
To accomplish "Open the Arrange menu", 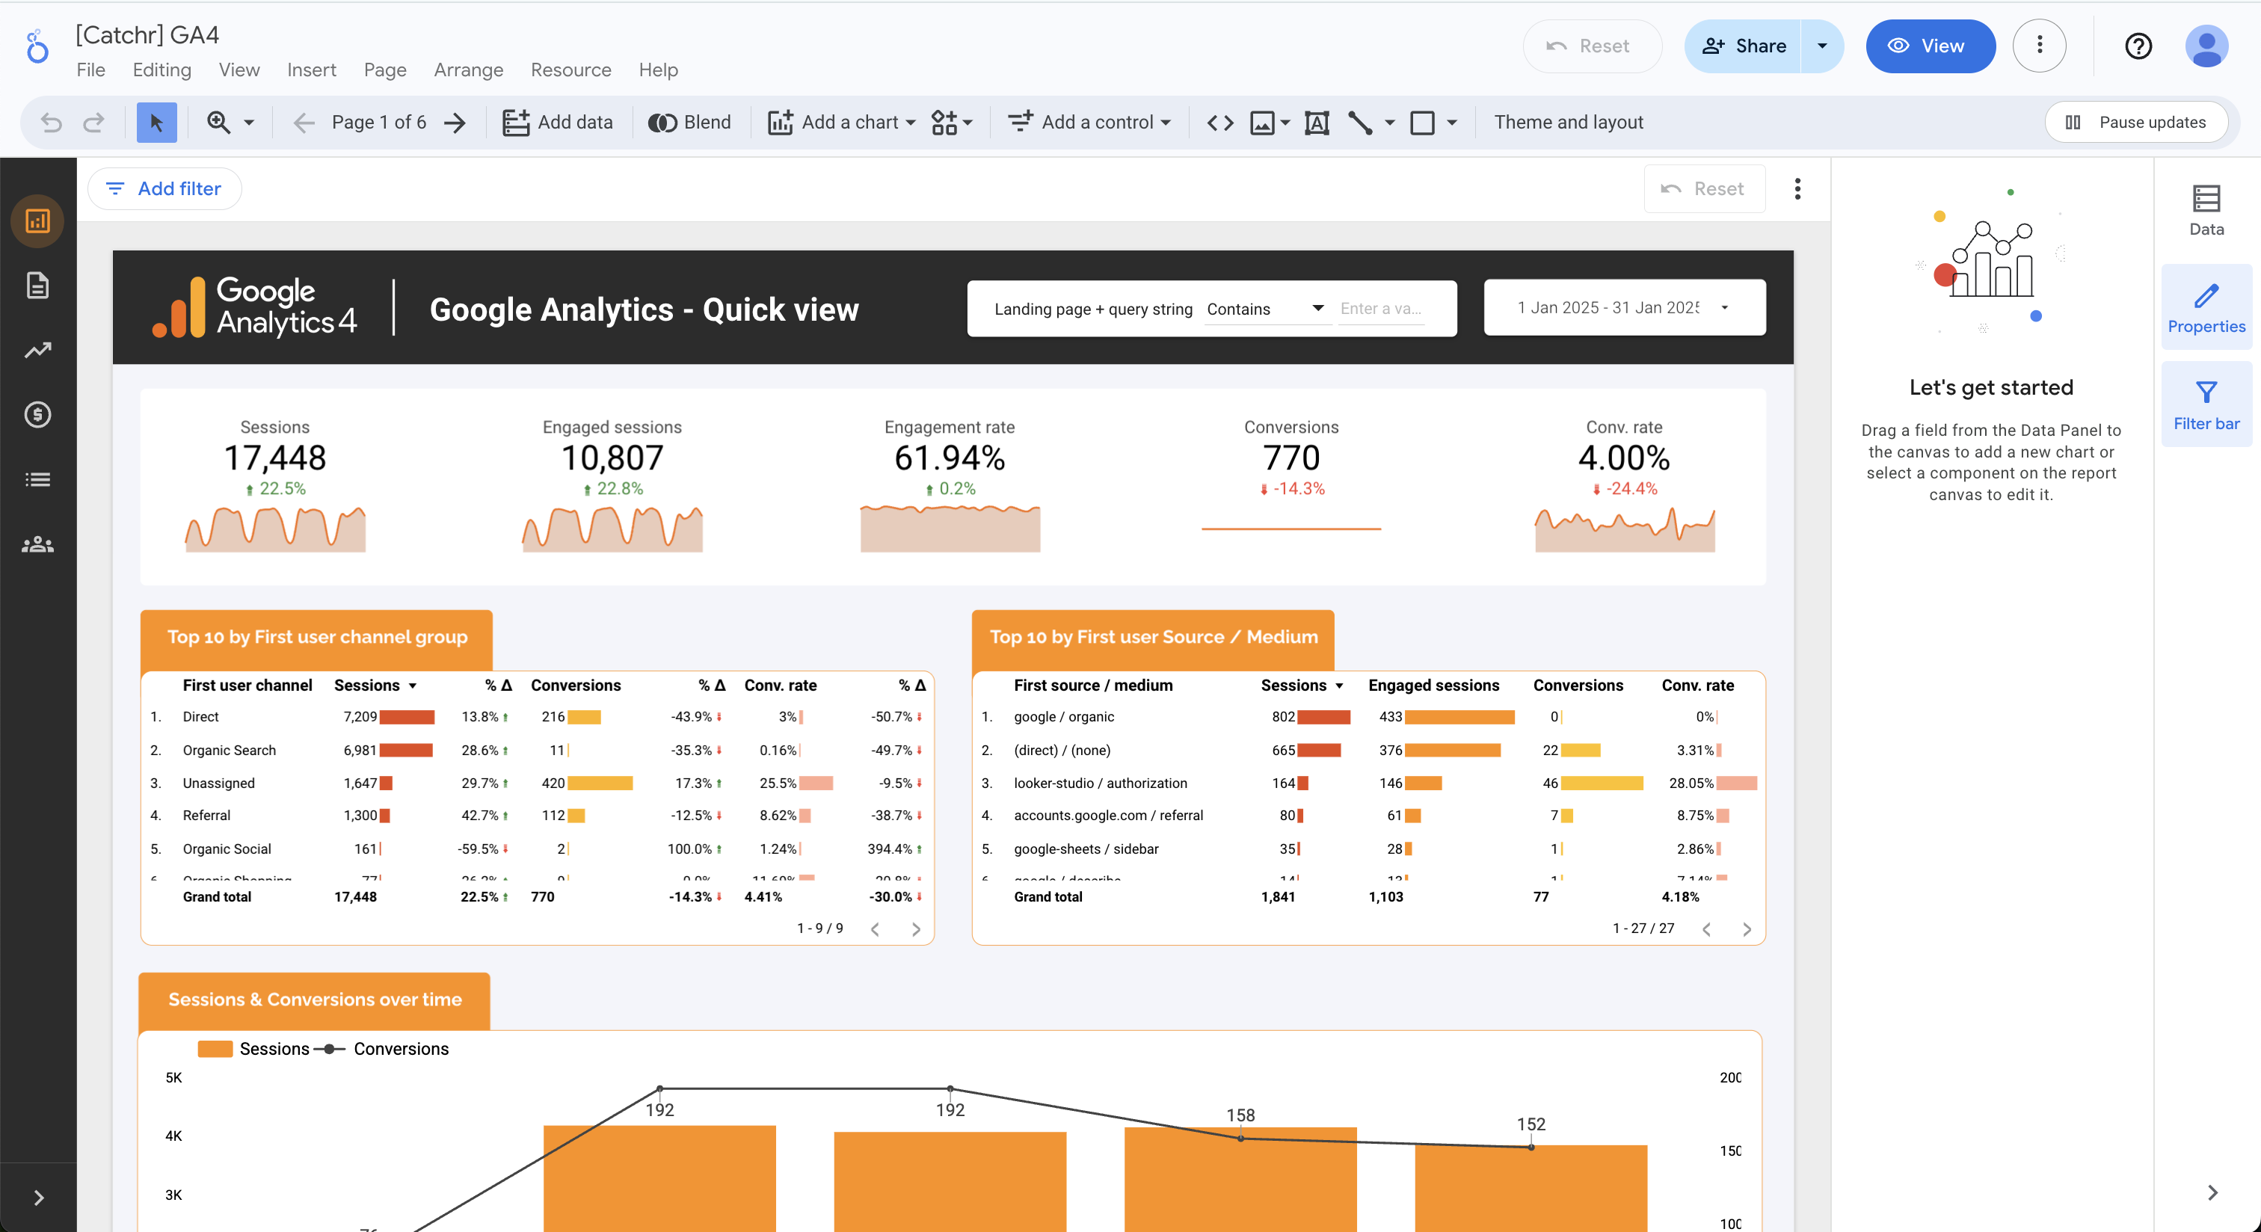I will click(468, 70).
